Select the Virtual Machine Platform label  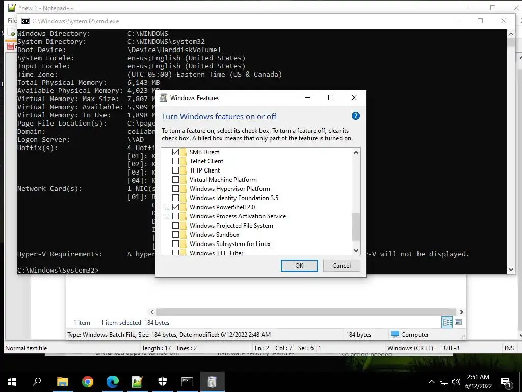pos(223,180)
